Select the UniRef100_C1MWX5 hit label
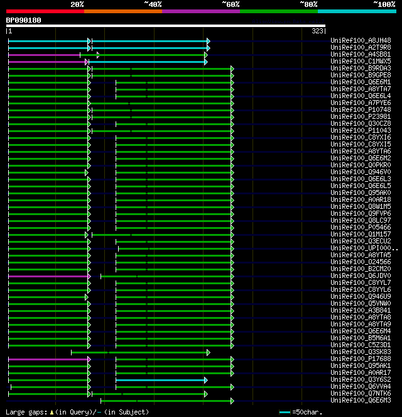 [361, 61]
